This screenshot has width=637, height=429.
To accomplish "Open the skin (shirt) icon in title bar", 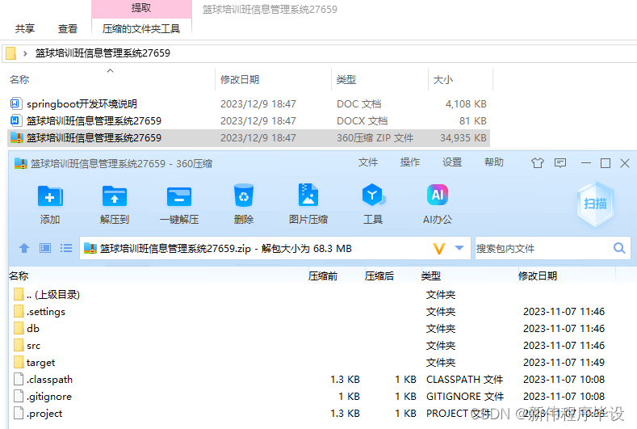I will coord(538,163).
